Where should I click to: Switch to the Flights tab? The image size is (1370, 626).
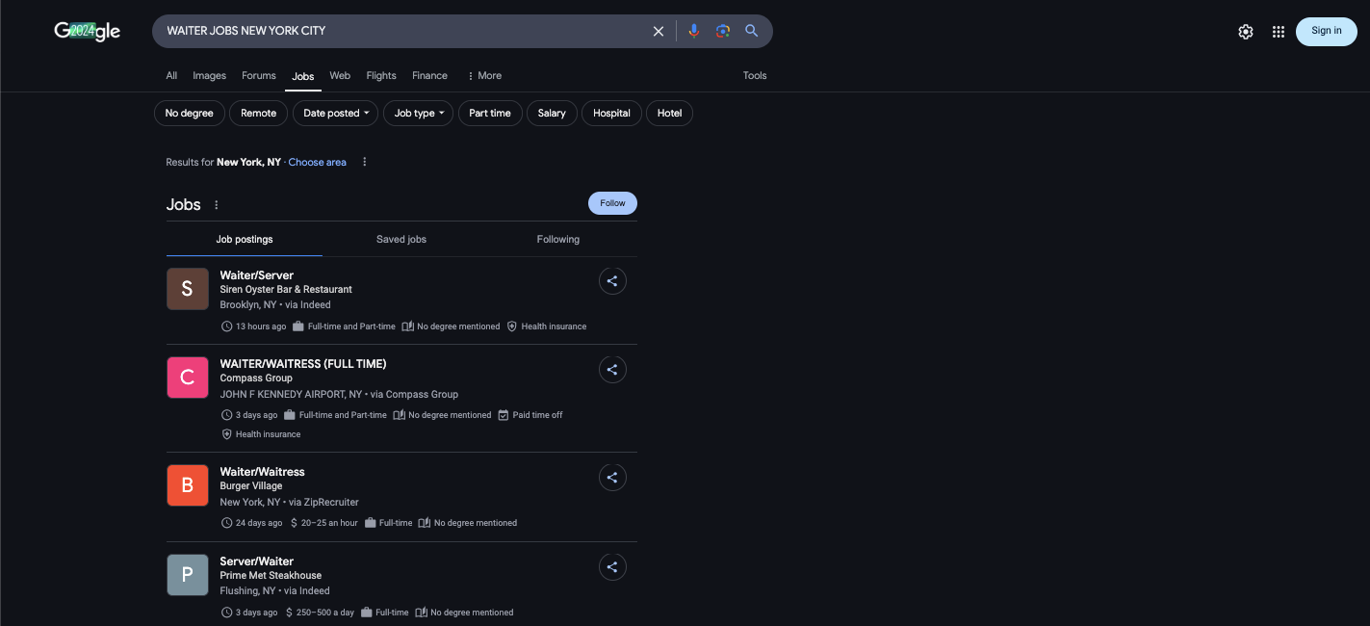(x=381, y=76)
